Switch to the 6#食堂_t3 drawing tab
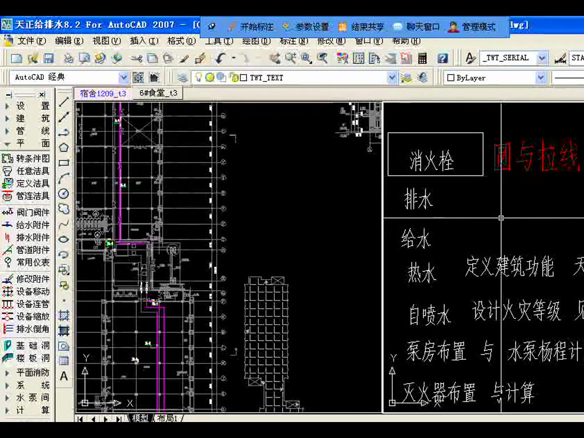Screen dimensions: 584x438 [x=158, y=93]
